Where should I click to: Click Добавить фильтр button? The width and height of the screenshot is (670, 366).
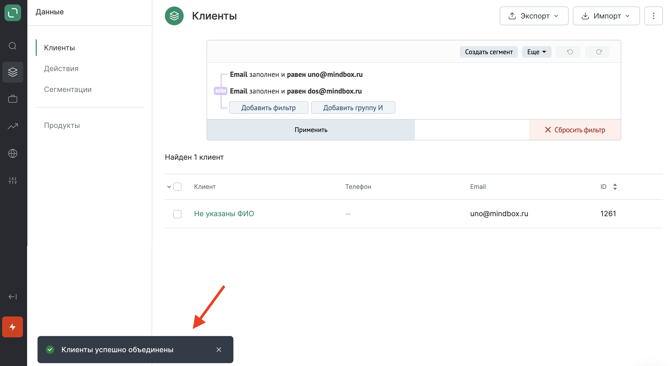tap(269, 108)
